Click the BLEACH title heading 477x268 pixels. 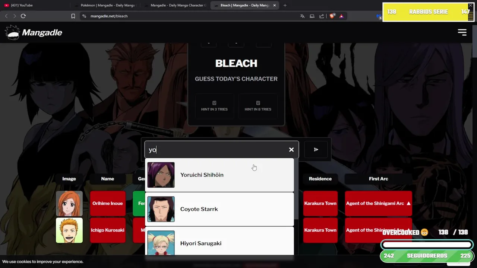[236, 63]
